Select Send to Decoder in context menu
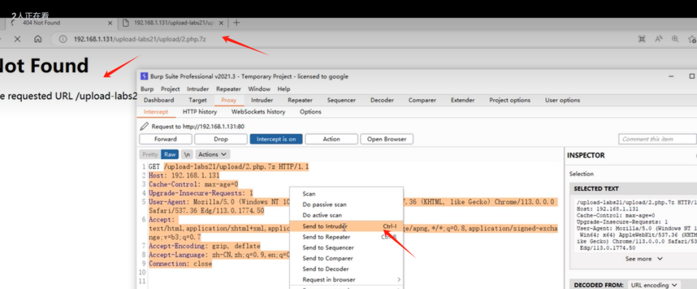The width and height of the screenshot is (697, 289). (346, 269)
